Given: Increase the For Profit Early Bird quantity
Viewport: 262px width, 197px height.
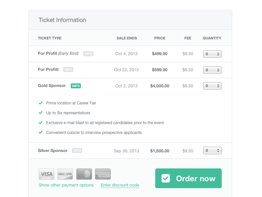Looking at the screenshot, I should point(218,53).
